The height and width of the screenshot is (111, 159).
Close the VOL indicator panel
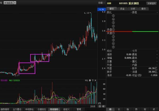[95, 80]
